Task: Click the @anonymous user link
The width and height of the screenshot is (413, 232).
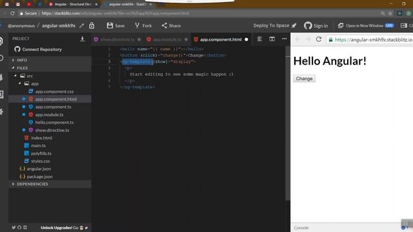Action: 21,26
